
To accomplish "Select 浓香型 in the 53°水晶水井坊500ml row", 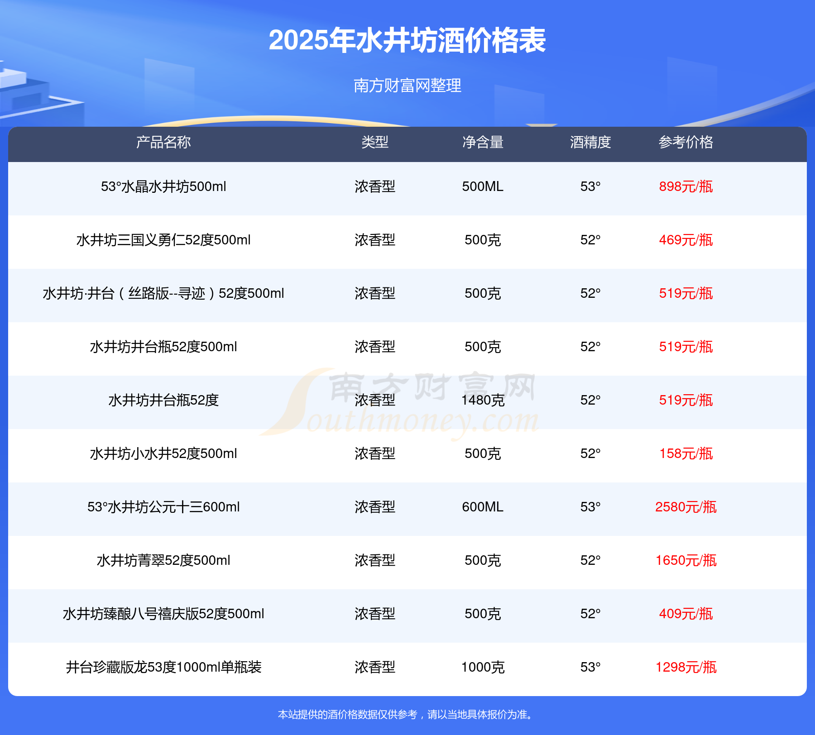I will pos(375,186).
